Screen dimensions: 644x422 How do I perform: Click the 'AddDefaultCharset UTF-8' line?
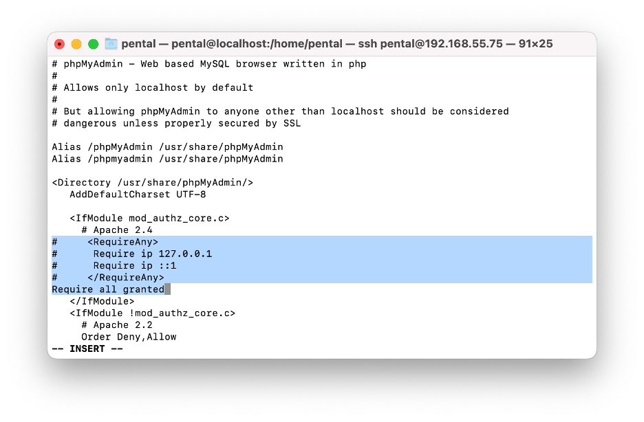(138, 195)
